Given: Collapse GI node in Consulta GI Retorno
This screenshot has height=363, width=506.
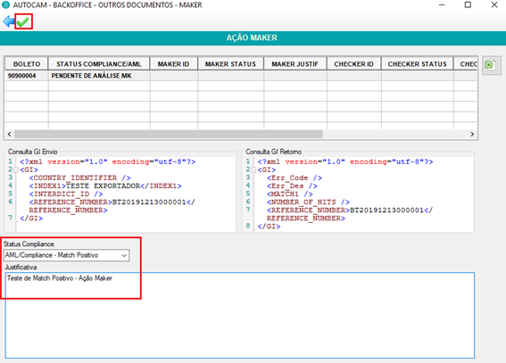Looking at the screenshot, I should (253, 169).
